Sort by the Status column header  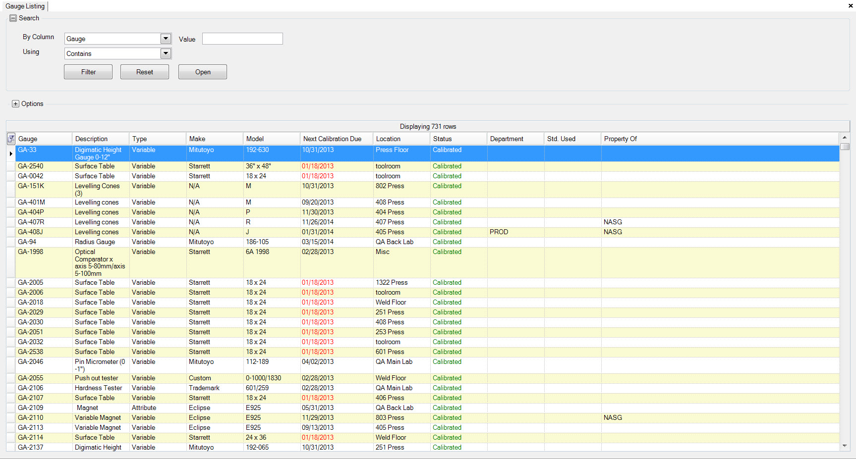click(x=459, y=139)
